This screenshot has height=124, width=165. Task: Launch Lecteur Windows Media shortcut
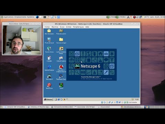[61, 50]
